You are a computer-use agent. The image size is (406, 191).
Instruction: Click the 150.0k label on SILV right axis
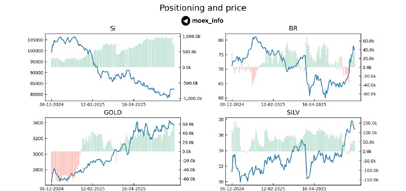coord(369,123)
